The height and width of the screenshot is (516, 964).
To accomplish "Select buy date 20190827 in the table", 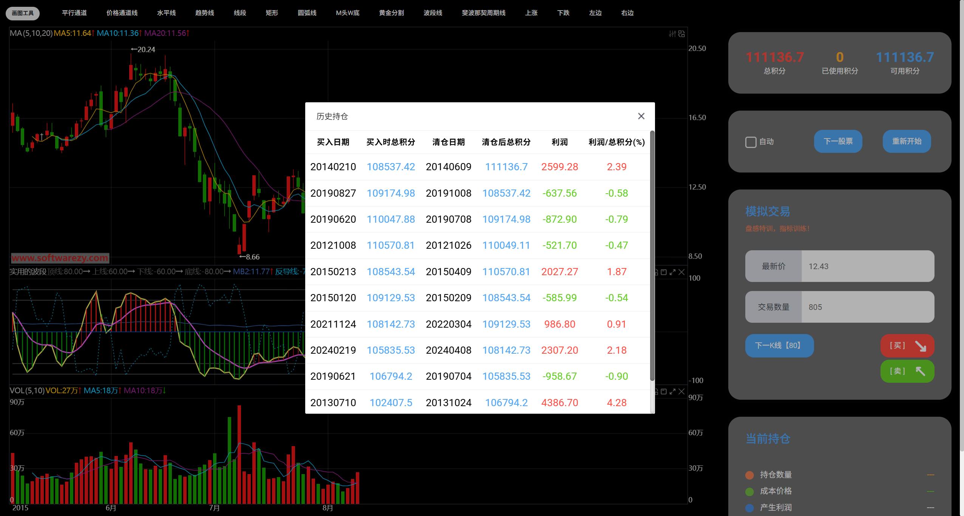I will point(333,193).
